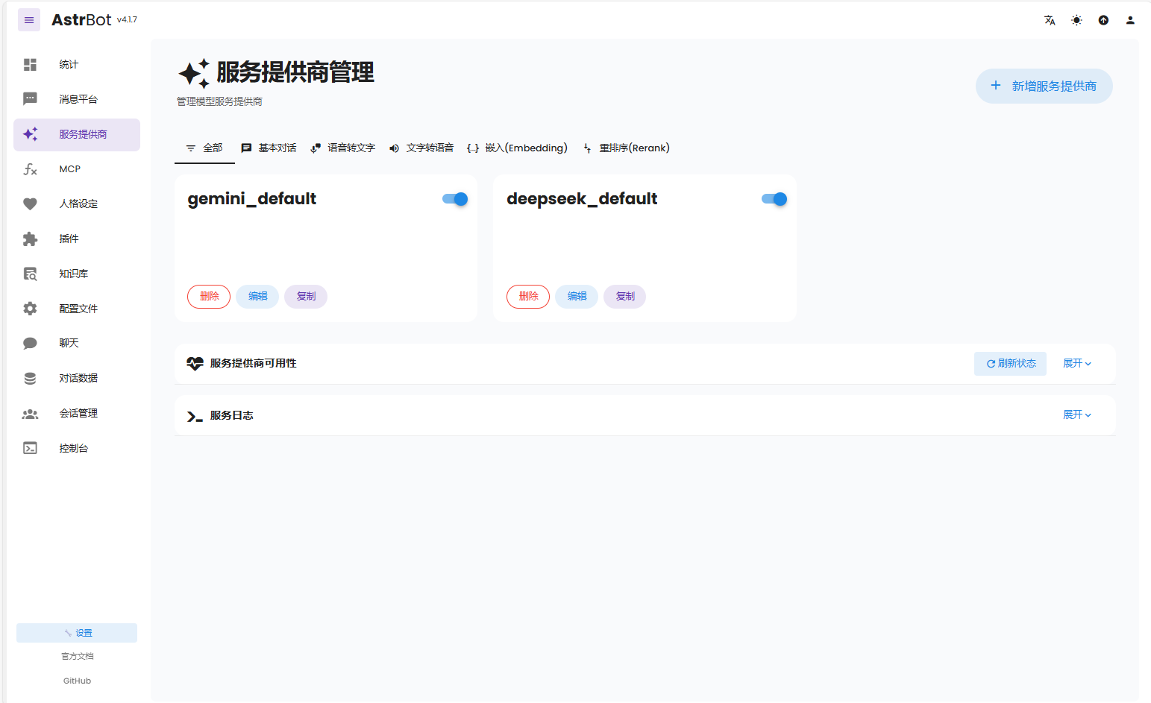Image resolution: width=1151 pixels, height=703 pixels.
Task: Open 对话数据 in the sidebar
Action: tap(78, 378)
